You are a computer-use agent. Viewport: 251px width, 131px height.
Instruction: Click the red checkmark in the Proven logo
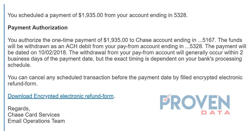tap(167, 97)
